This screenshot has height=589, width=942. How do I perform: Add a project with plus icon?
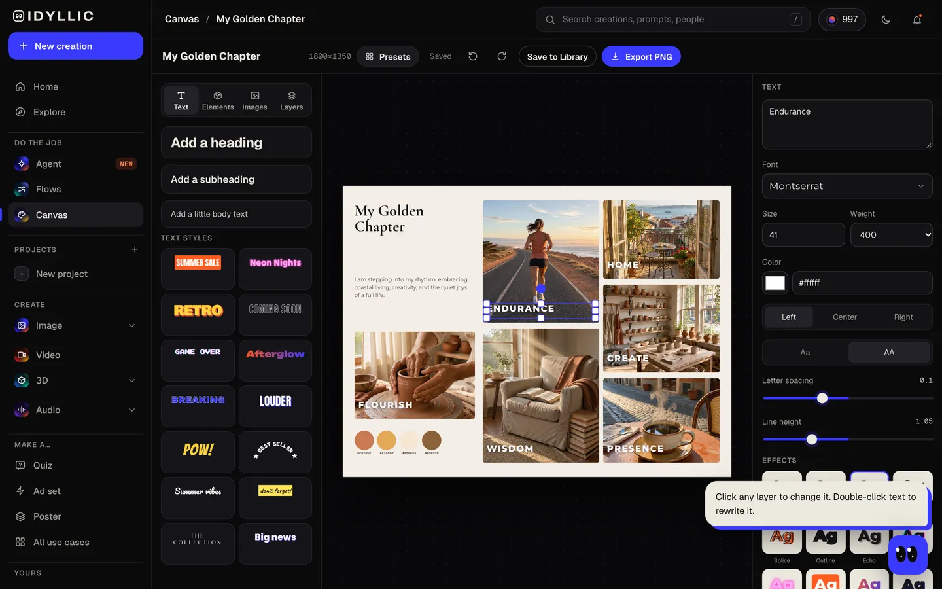point(135,249)
